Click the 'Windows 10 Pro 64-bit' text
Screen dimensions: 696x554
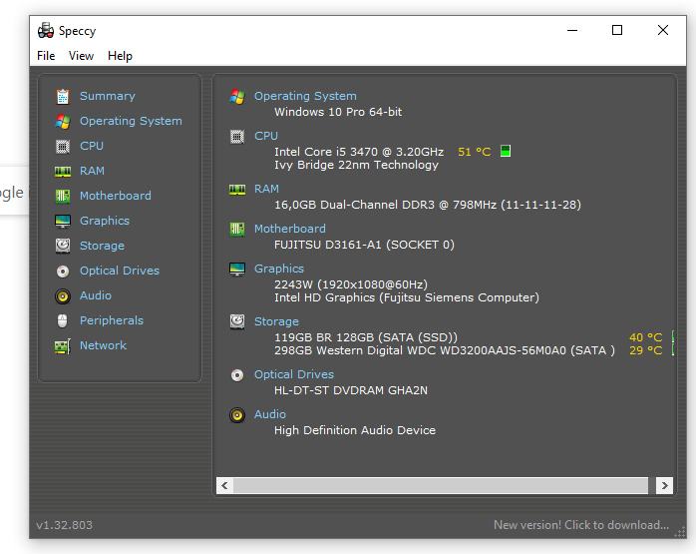[338, 112]
